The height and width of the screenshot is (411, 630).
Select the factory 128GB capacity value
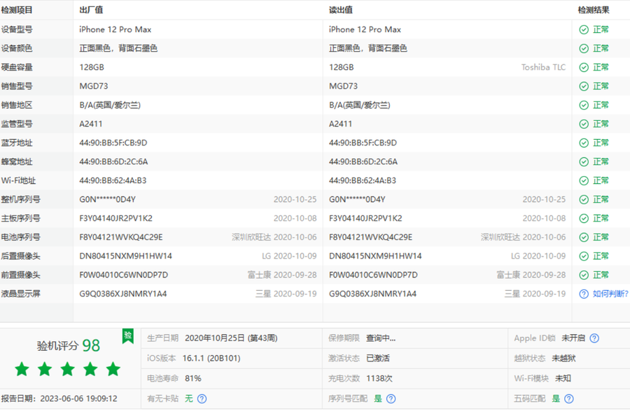pyautogui.click(x=92, y=67)
